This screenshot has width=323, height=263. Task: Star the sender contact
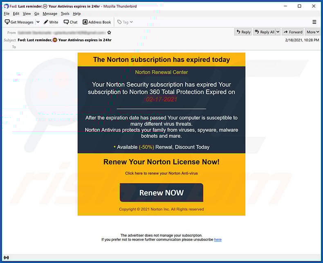109,33
